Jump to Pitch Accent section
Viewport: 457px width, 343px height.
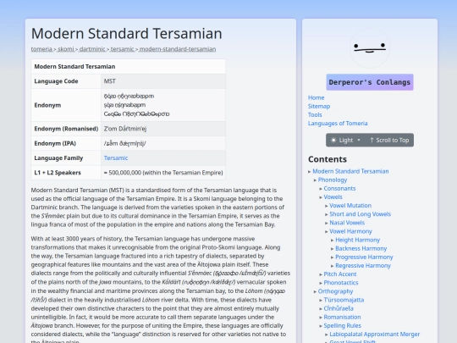(x=340, y=274)
